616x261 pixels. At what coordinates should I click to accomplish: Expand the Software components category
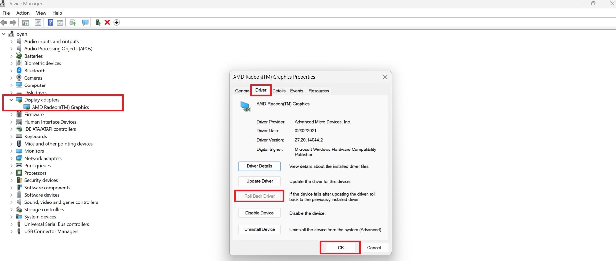point(11,188)
